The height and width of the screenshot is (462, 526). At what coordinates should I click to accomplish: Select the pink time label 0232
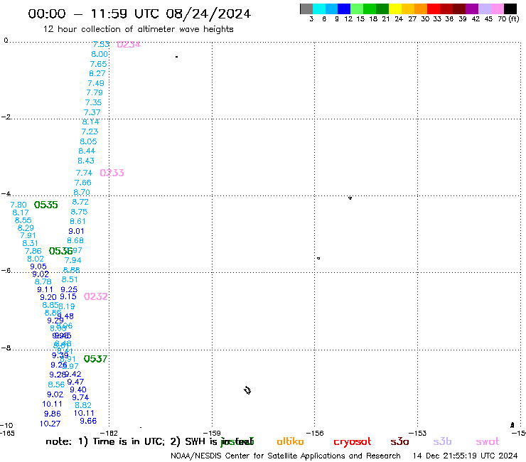coord(96,296)
